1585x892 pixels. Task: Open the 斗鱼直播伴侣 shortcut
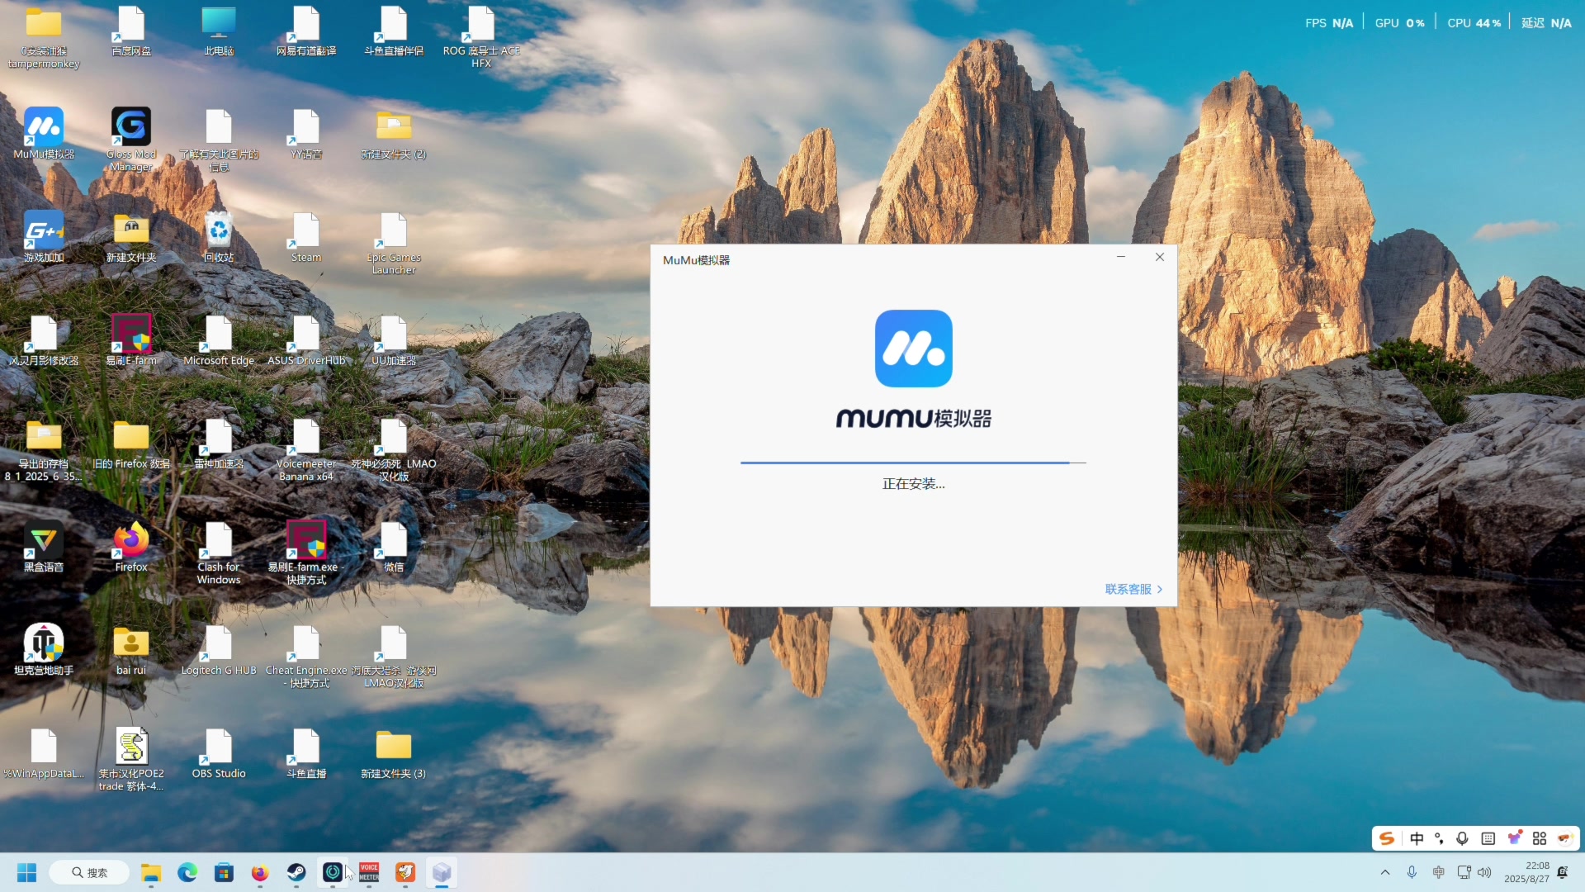click(x=394, y=32)
